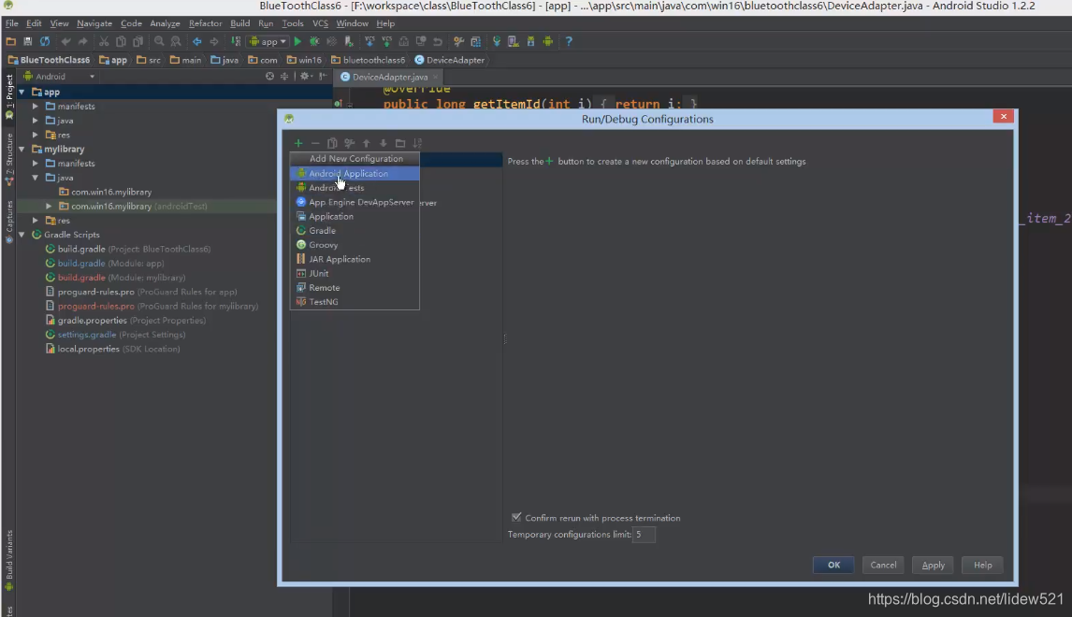This screenshot has width=1072, height=617.
Task: Click the move configuration up arrow
Action: coord(367,143)
